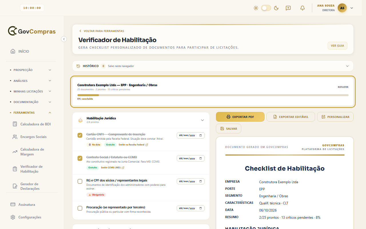Open calendar picker for Contrato Social date
Image resolution: width=366 pixels, height=229 pixels.
tap(200, 158)
